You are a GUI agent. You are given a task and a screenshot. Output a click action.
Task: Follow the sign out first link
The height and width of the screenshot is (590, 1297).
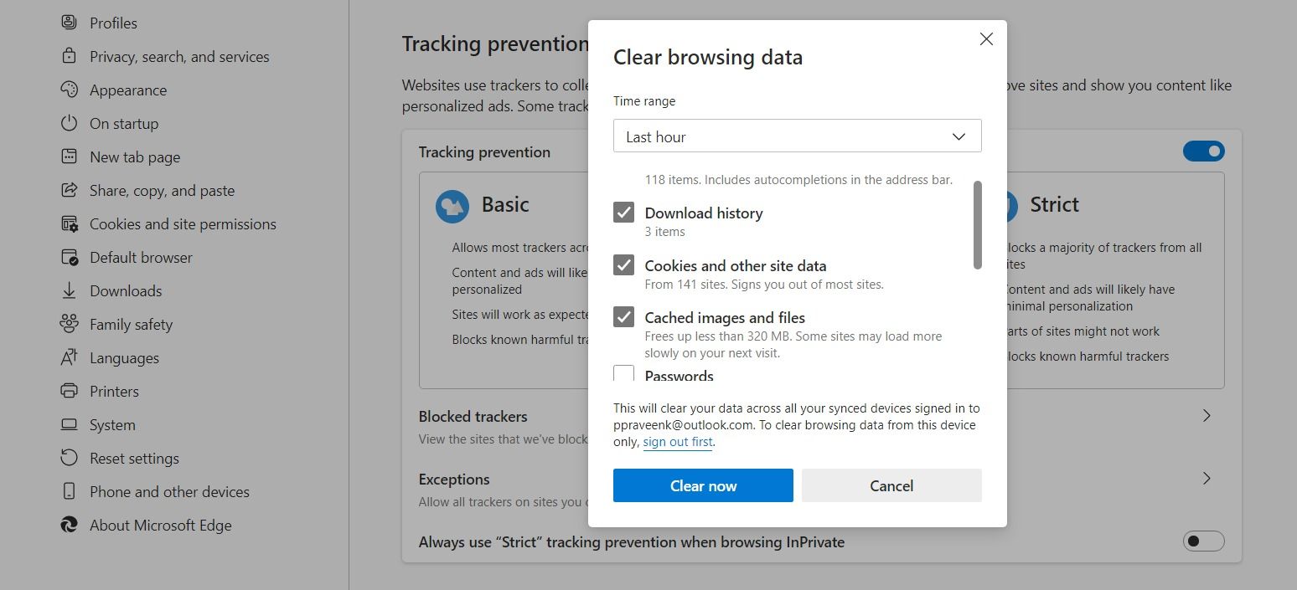678,442
